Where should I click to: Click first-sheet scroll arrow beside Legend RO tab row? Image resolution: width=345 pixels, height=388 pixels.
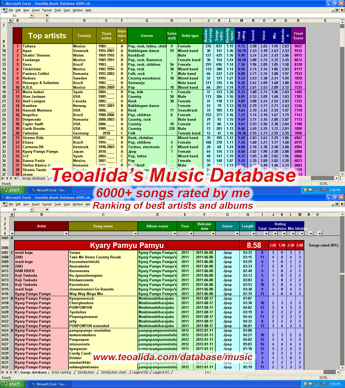[x=3, y=372]
